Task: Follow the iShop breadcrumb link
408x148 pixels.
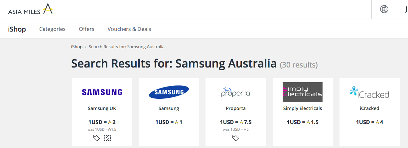Action: coord(77,47)
